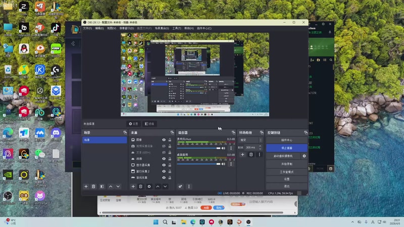404x227 pixels.
Task: Open OBS 设置 button in controls
Action: click(286, 179)
